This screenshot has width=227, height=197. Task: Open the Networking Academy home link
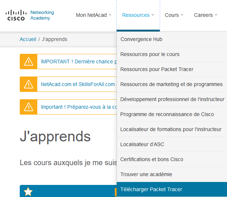coord(42,15)
